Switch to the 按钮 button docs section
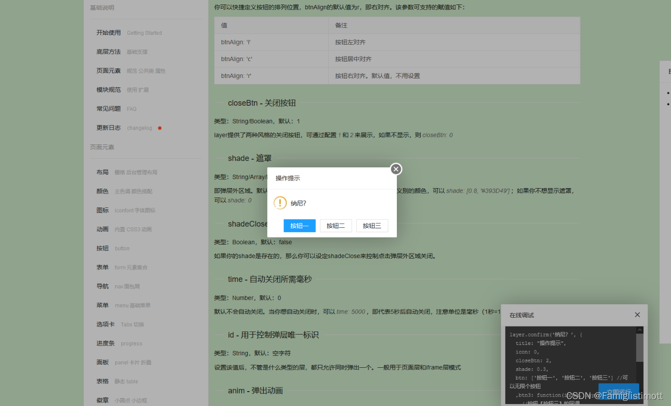 (x=102, y=248)
